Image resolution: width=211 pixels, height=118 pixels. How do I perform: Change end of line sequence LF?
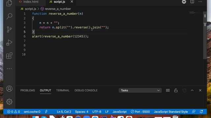click(x=107, y=112)
